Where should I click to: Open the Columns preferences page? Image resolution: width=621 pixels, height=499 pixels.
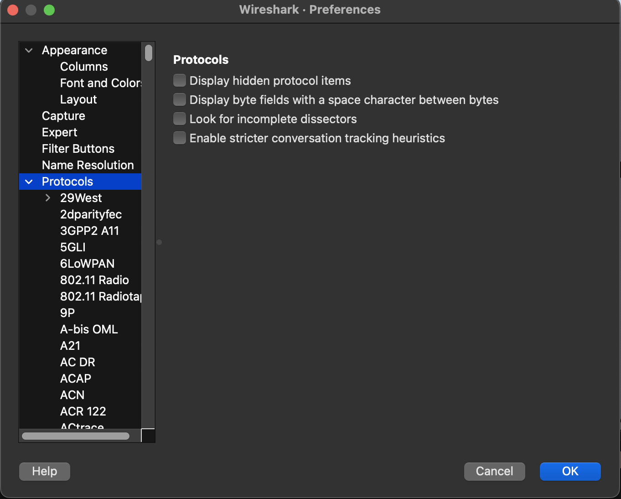tap(84, 67)
